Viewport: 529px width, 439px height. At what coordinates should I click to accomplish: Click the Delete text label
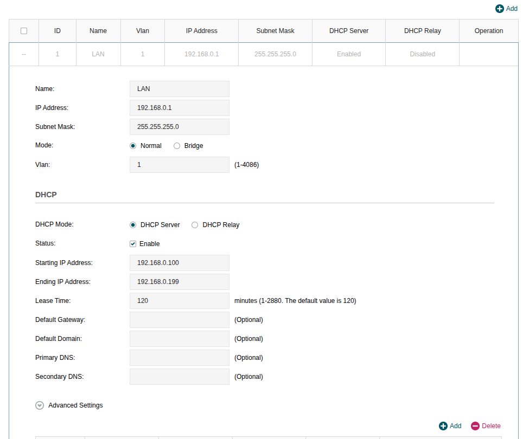[491, 426]
